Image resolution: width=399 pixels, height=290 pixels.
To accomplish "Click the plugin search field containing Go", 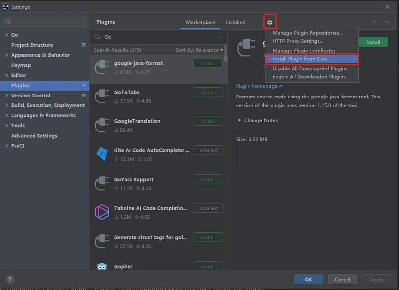I will (x=159, y=37).
